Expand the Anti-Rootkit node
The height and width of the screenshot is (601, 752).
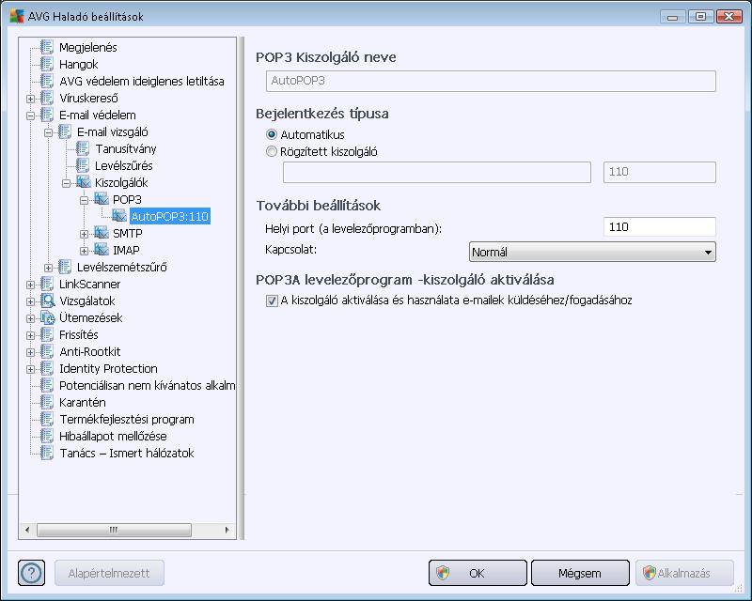point(30,352)
